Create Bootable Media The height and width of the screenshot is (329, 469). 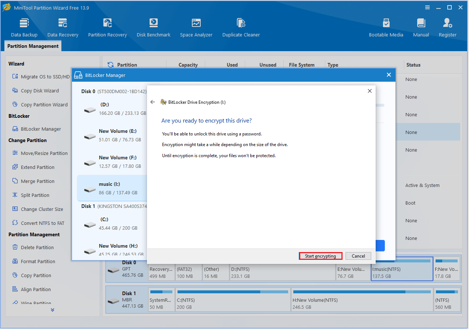[386, 28]
